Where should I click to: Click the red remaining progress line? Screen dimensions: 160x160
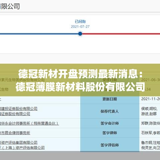pyautogui.click(x=121, y=34)
